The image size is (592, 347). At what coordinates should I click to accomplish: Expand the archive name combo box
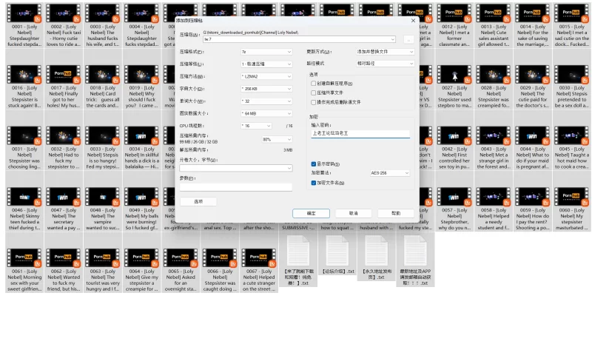click(393, 39)
